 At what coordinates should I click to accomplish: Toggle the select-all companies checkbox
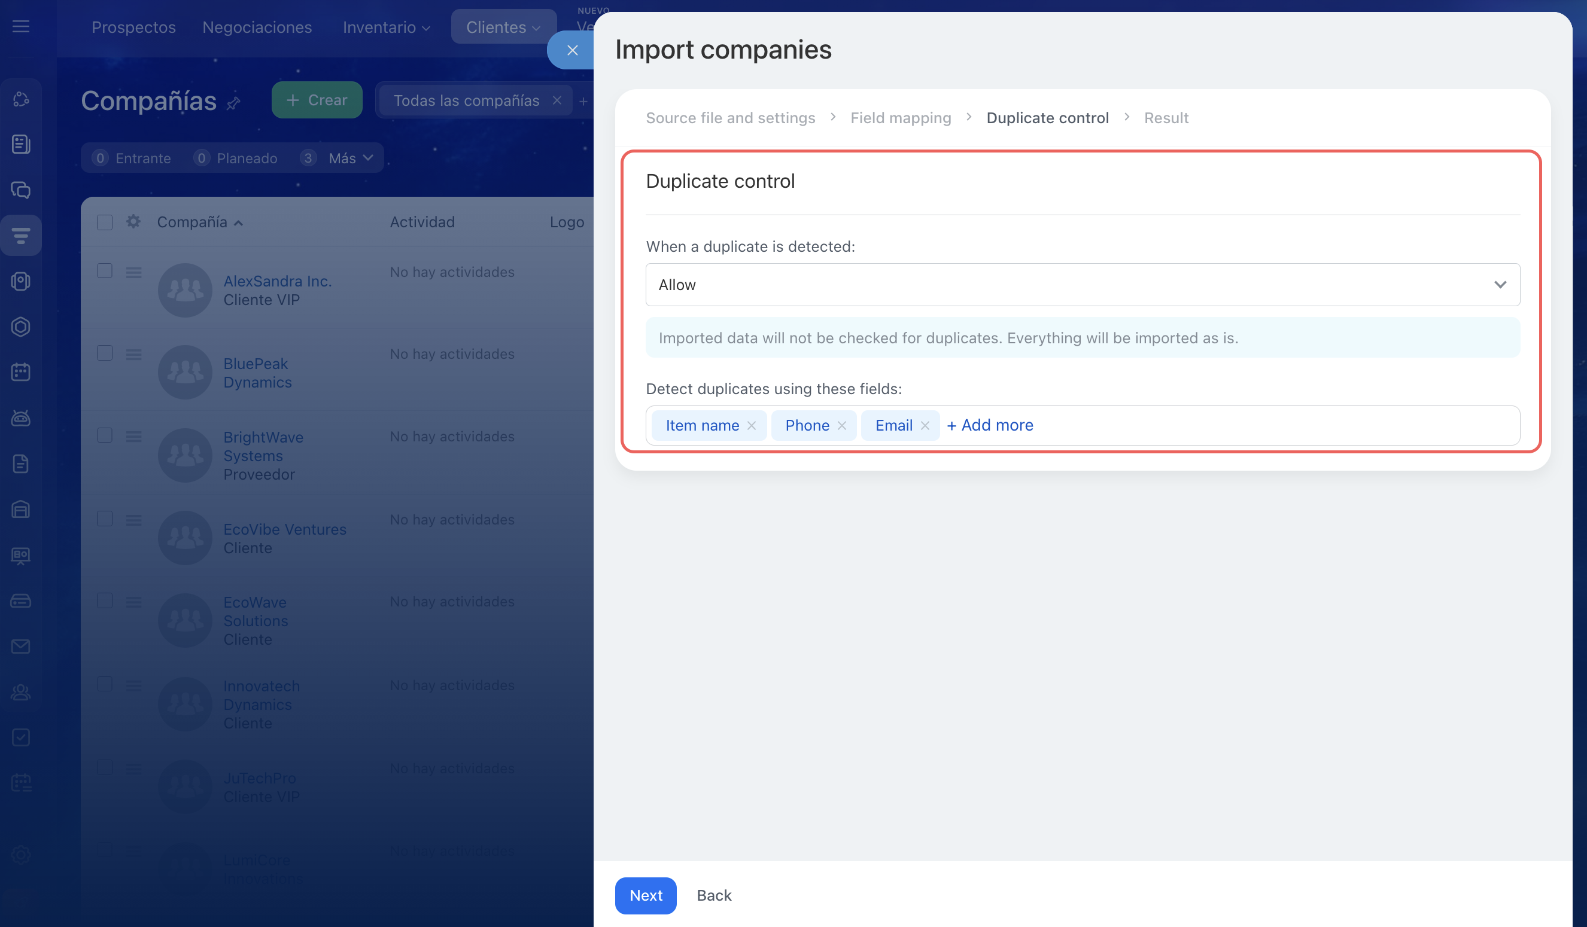105,222
